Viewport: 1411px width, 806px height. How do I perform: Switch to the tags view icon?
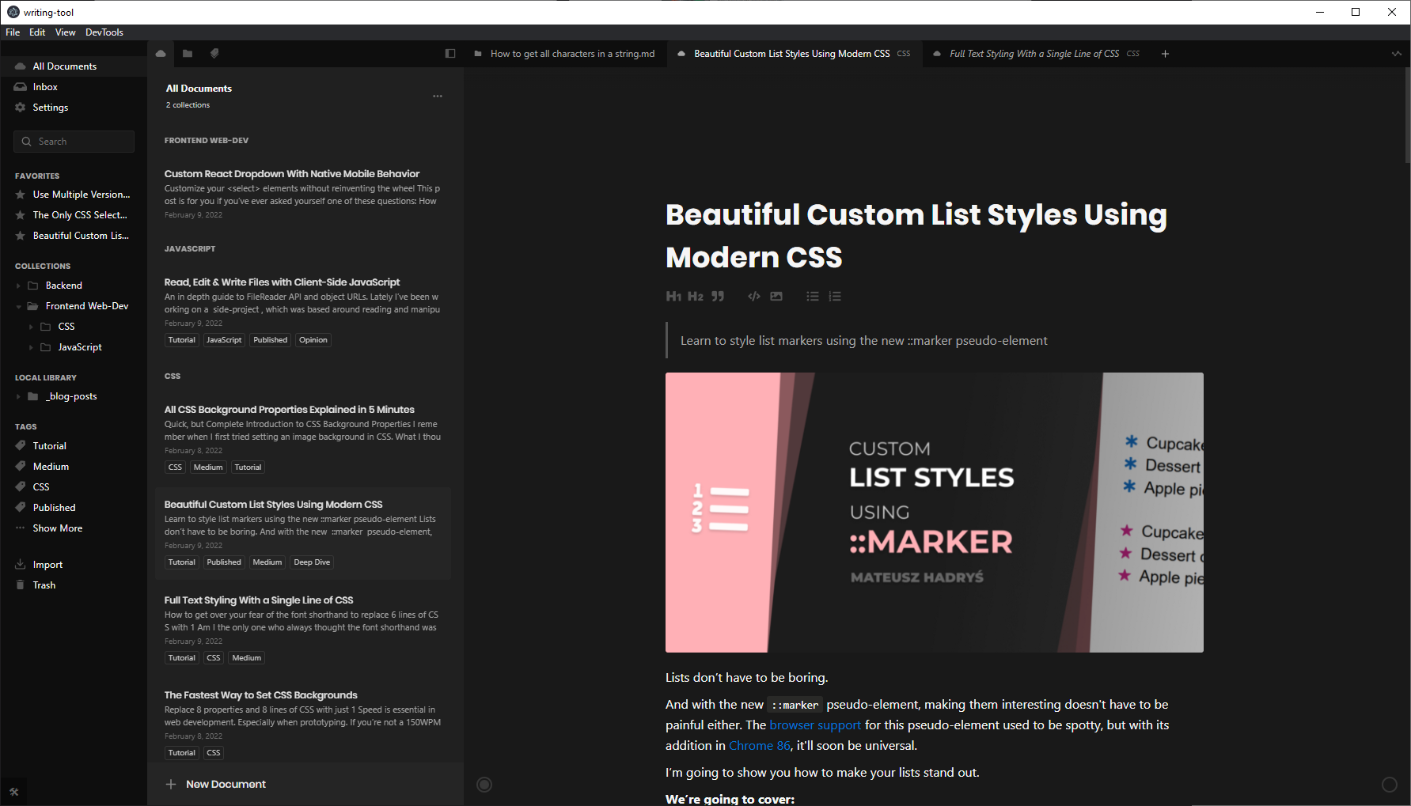point(214,54)
